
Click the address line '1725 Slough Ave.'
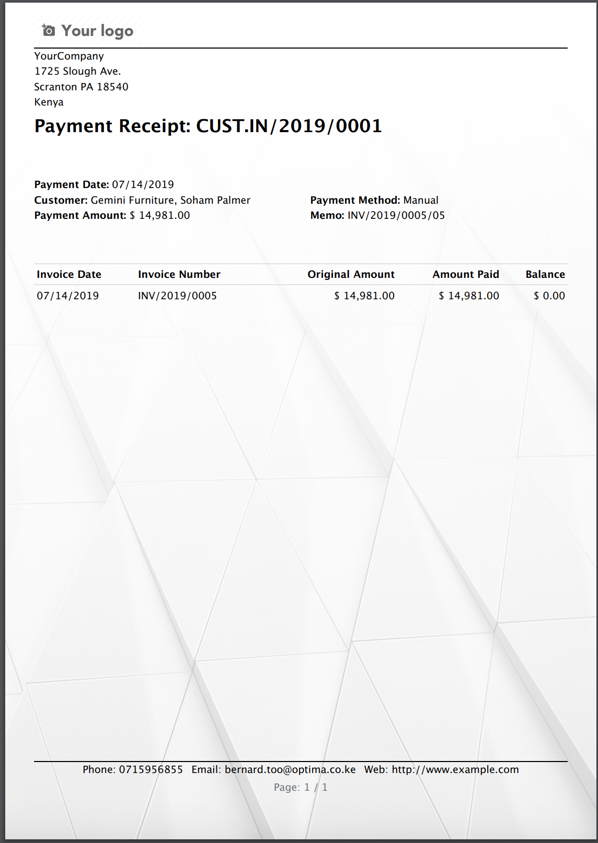pyautogui.click(x=77, y=71)
